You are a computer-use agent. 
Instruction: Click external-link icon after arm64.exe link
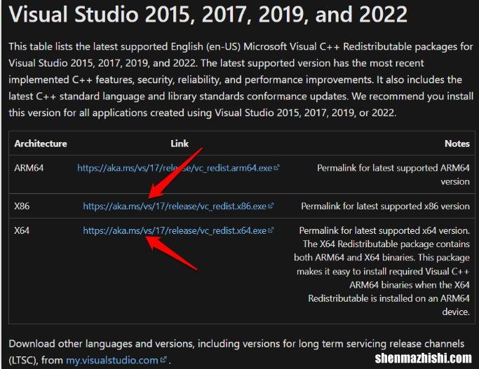[x=276, y=167]
